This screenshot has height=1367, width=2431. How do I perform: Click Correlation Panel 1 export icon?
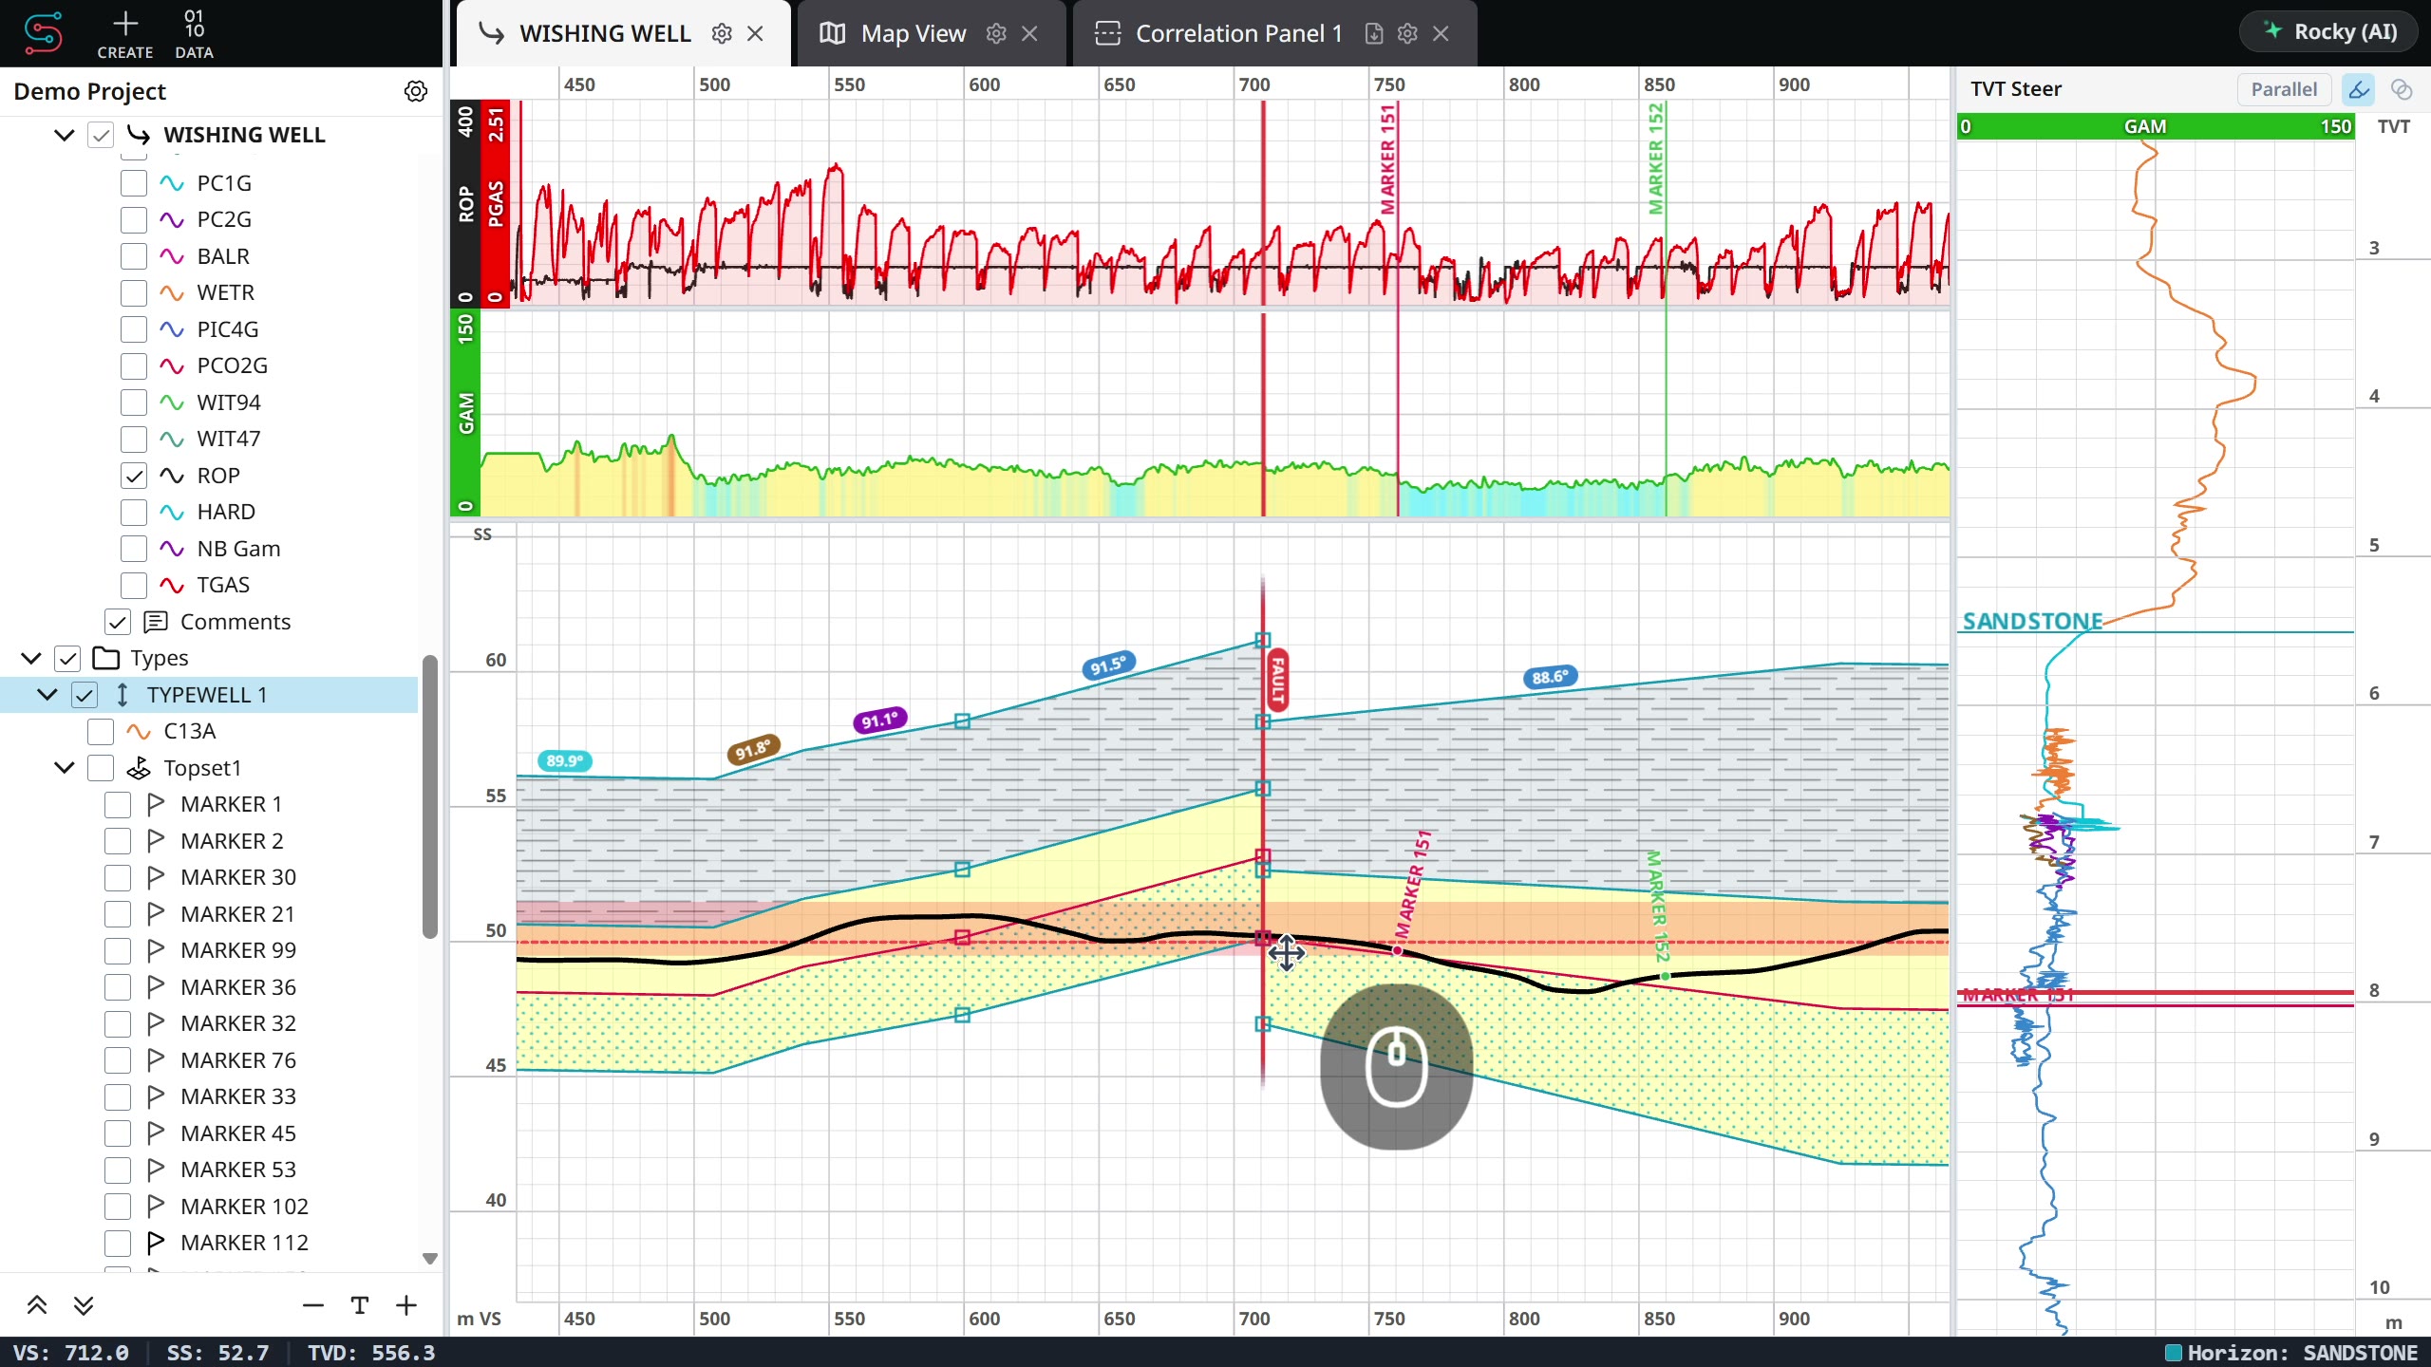(1374, 34)
